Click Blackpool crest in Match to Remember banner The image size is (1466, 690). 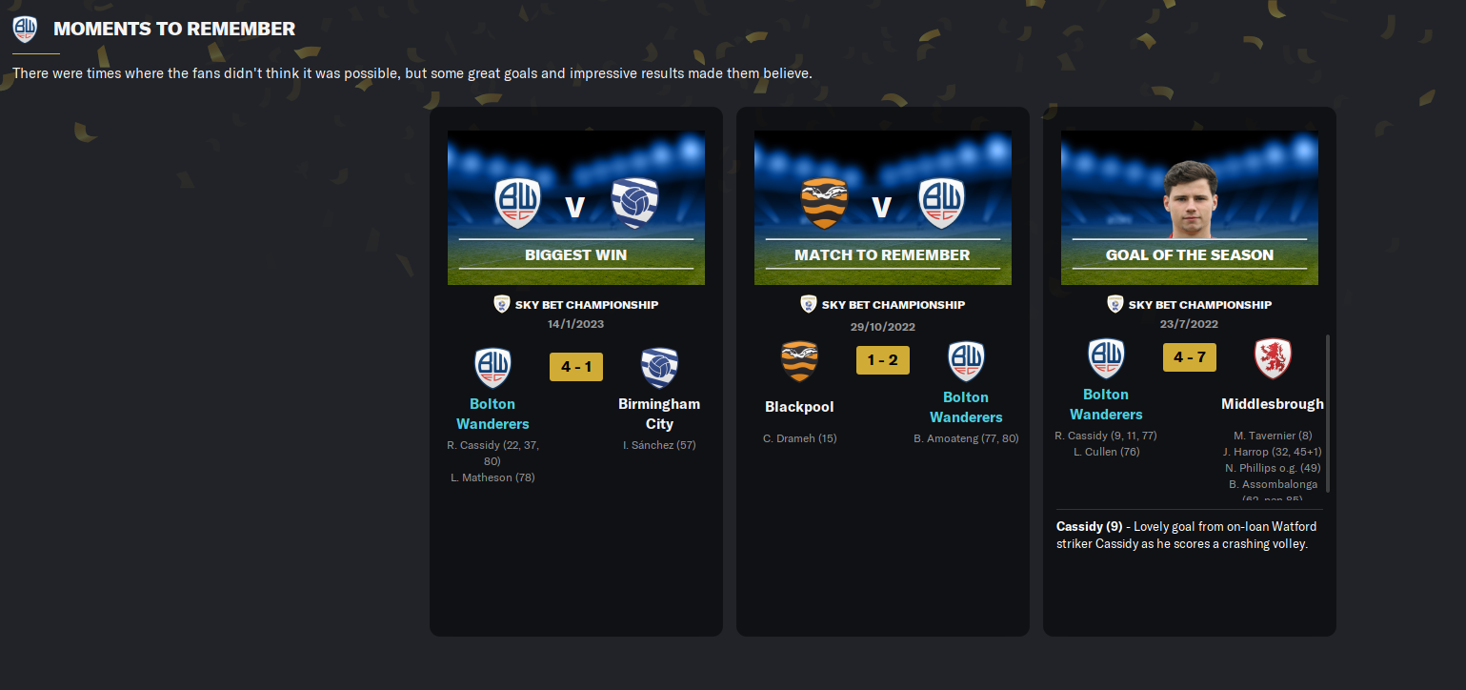click(x=825, y=203)
